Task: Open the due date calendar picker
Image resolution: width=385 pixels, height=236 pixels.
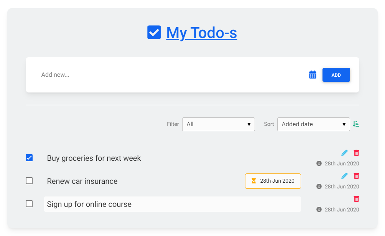Action: tap(313, 74)
